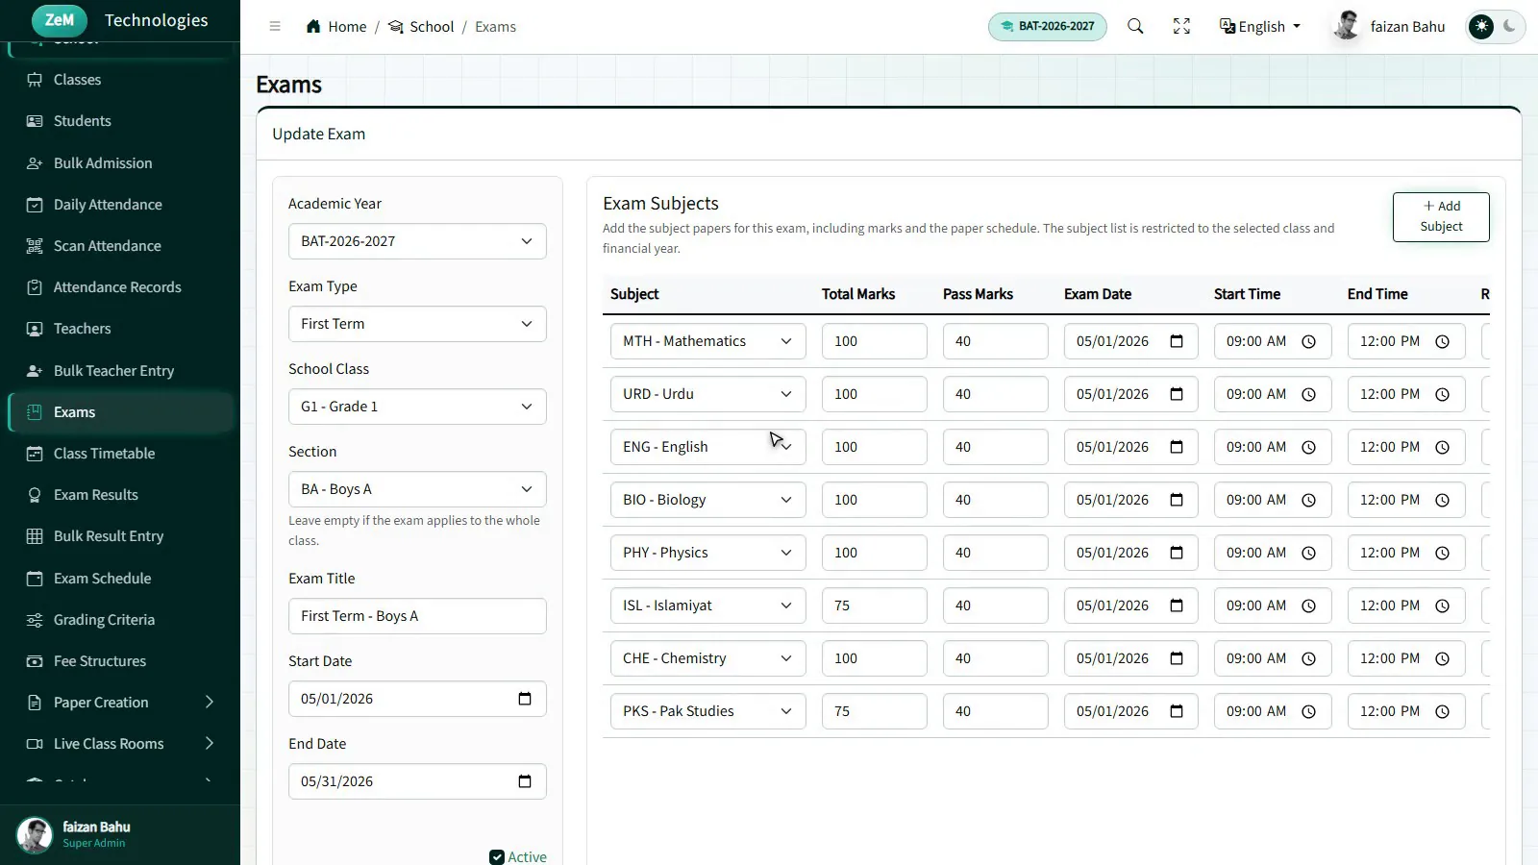The height and width of the screenshot is (865, 1538).
Task: Open start time clock icon for Biology
Action: 1308,500
